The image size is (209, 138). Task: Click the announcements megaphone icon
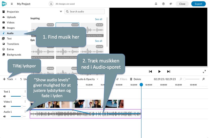[x=171, y=4]
